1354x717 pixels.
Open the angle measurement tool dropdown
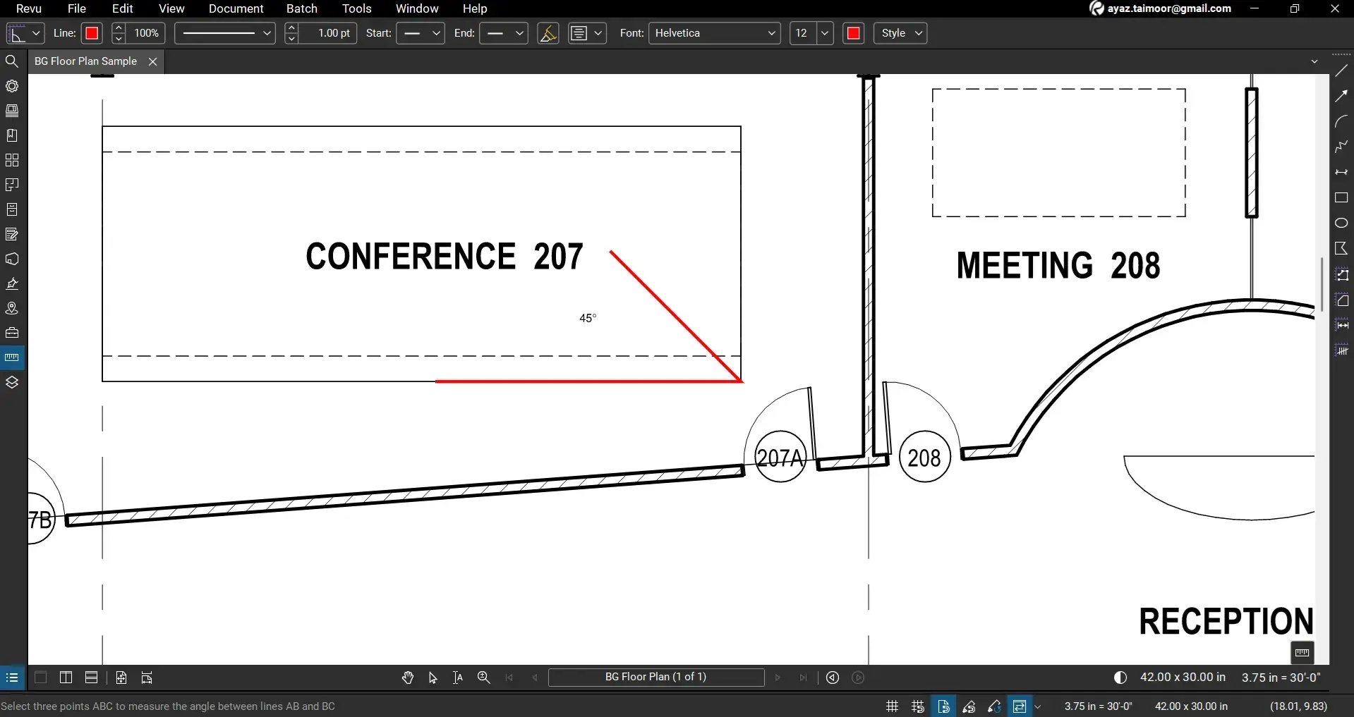click(36, 33)
